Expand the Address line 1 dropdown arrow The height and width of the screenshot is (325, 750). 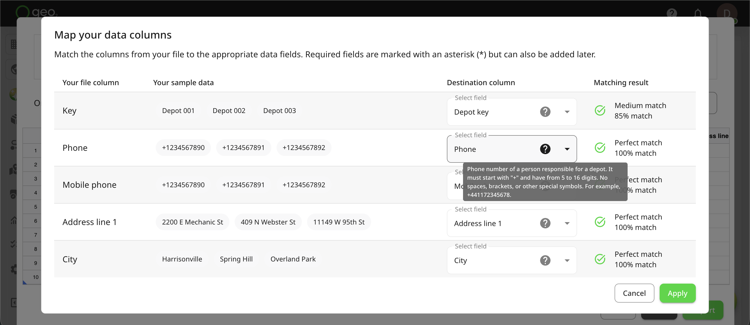567,223
